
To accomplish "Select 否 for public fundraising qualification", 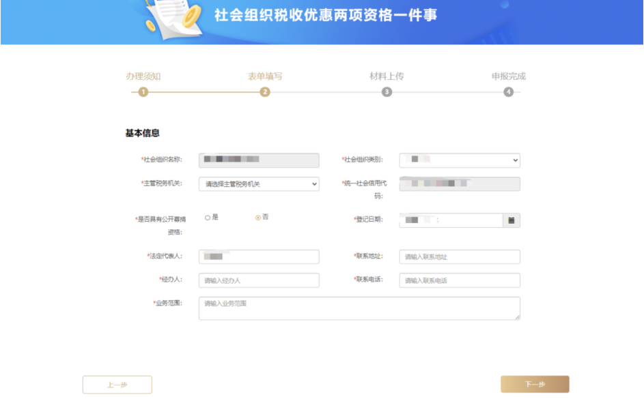I will pyautogui.click(x=258, y=218).
